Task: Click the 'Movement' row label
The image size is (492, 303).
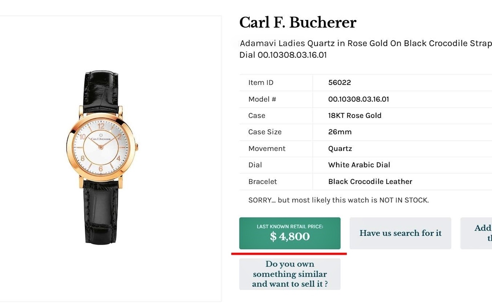Action: pyautogui.click(x=267, y=149)
